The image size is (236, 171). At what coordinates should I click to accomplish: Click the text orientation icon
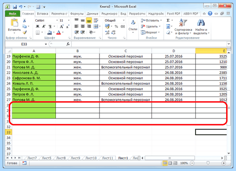[x=91, y=32]
